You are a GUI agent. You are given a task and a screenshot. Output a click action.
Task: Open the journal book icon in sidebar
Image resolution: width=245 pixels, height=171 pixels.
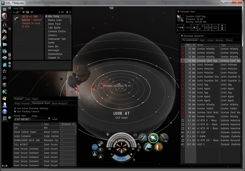[x=5, y=98]
